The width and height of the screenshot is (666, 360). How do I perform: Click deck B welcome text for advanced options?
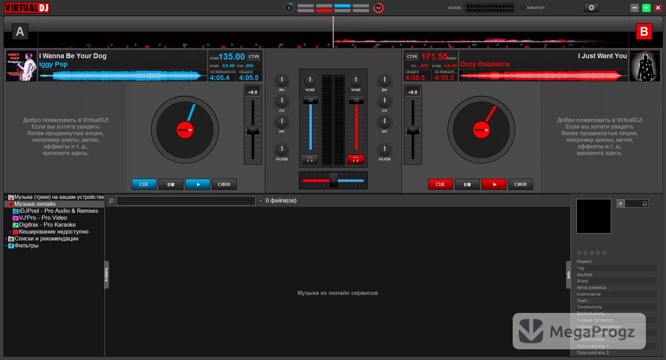(x=599, y=136)
